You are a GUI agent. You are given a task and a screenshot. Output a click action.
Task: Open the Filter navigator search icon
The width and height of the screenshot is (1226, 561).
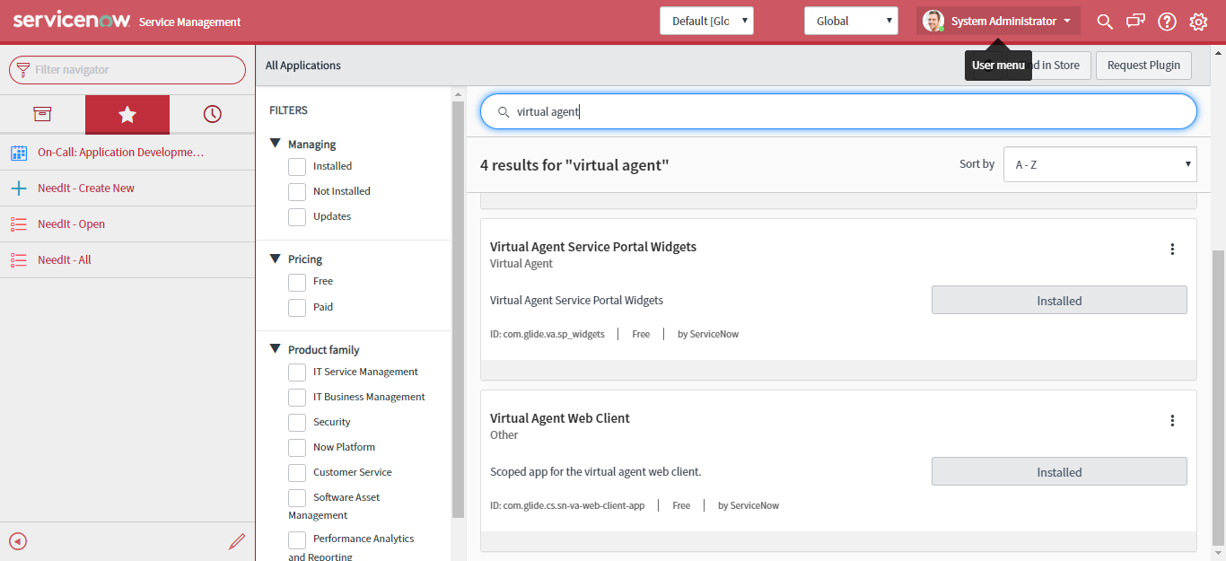click(19, 69)
